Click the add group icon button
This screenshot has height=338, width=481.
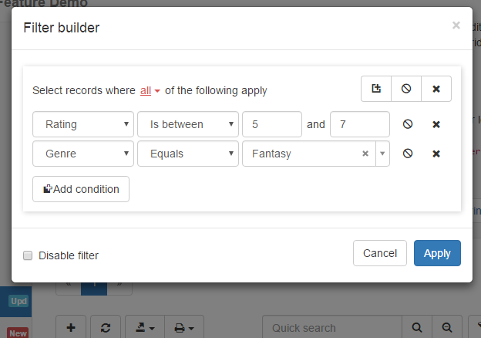click(x=376, y=89)
